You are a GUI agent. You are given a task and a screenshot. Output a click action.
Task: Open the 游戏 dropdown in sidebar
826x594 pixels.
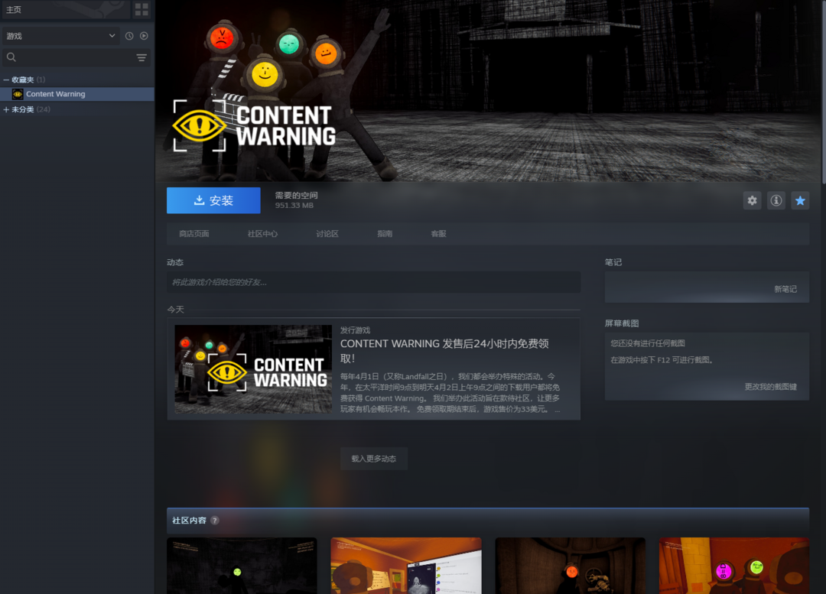tap(60, 36)
